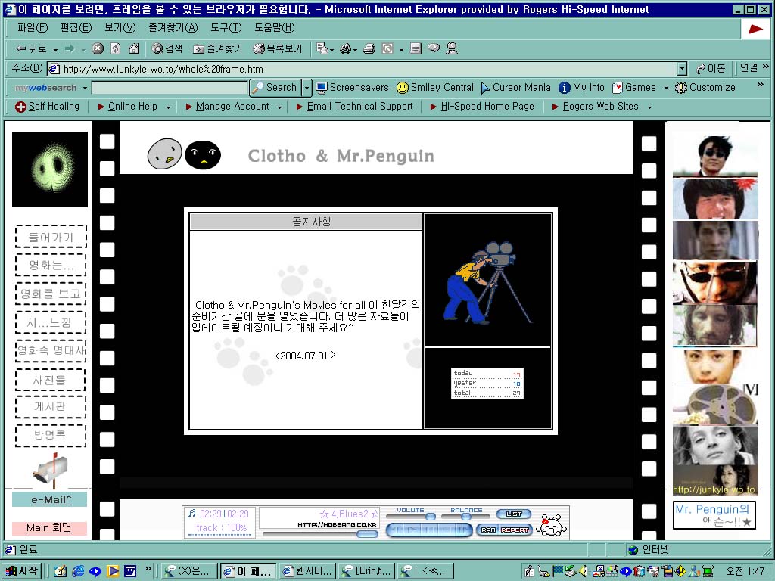Expand the Manage Account dropdown
This screenshot has height=581, width=775.
pyautogui.click(x=279, y=107)
